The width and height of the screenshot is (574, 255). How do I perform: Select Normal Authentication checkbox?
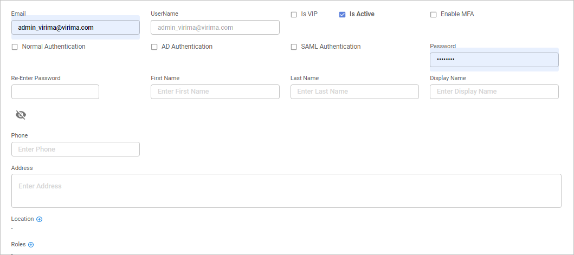tap(15, 47)
